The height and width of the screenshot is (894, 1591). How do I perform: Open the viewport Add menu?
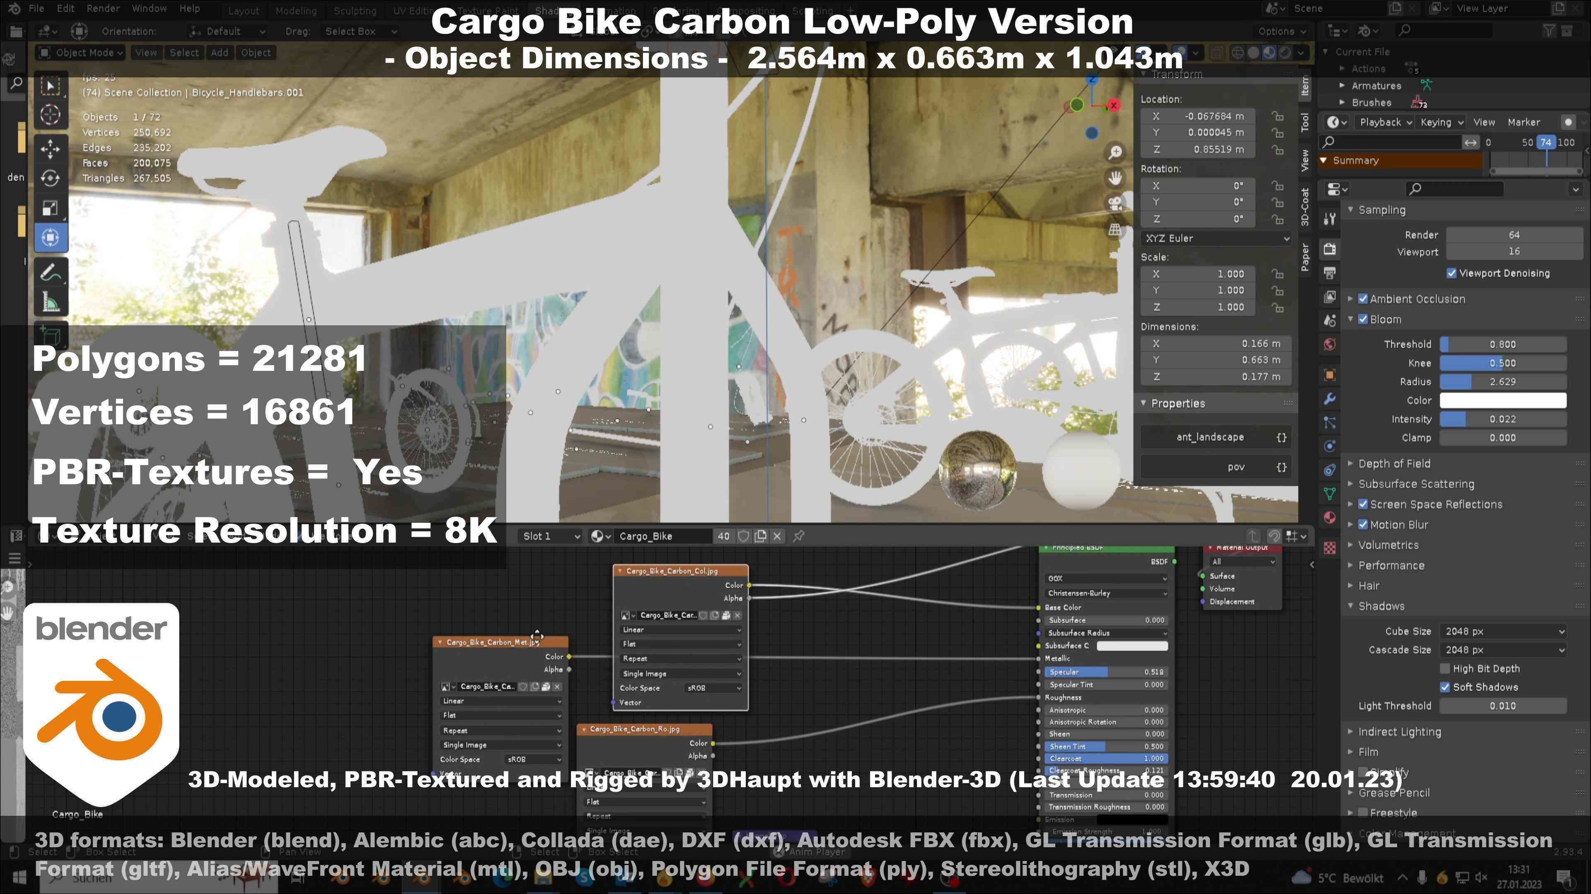click(x=219, y=53)
